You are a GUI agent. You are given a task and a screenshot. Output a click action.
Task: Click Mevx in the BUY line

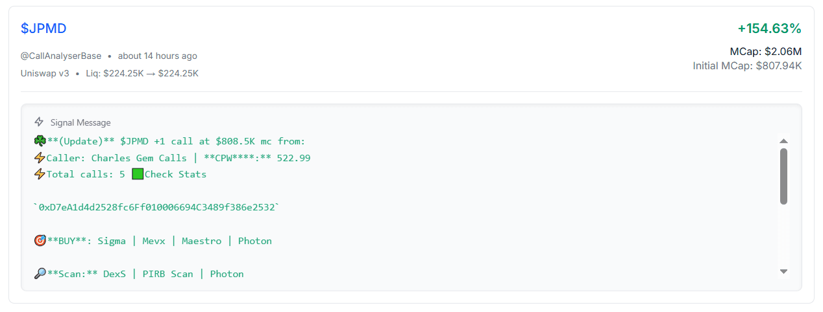click(154, 241)
